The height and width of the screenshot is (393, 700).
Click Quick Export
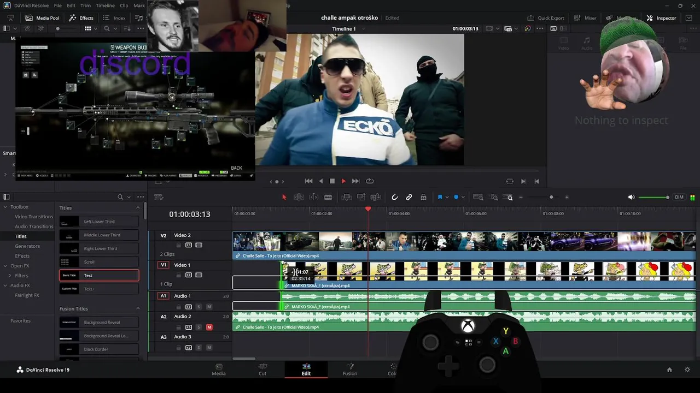[545, 18]
